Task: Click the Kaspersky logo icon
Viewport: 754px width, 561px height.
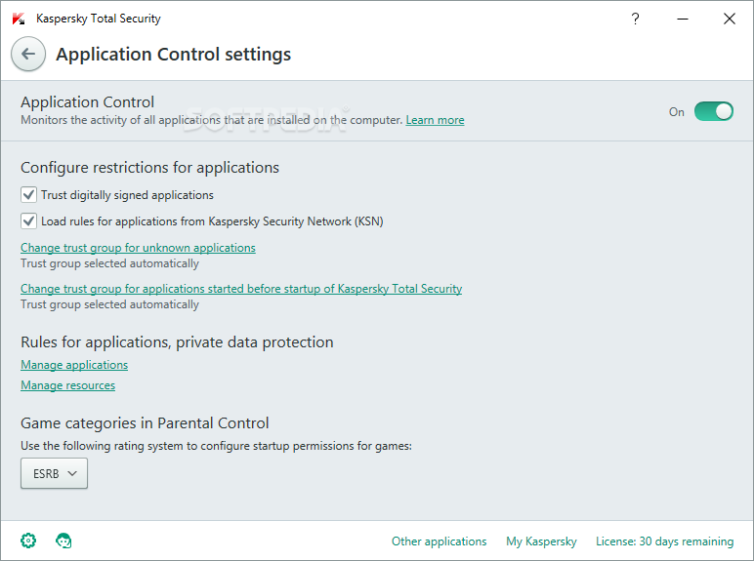Action: (19, 19)
